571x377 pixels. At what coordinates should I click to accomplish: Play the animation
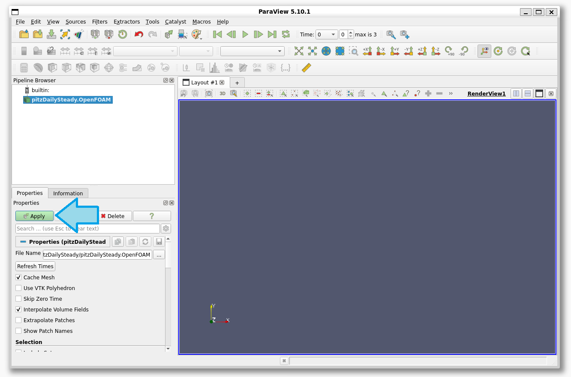click(245, 34)
